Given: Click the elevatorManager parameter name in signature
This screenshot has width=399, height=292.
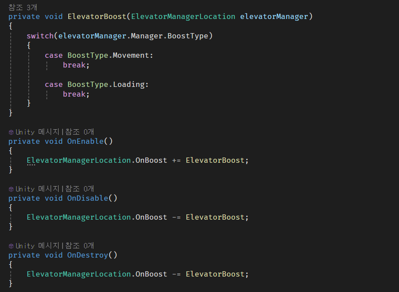Looking at the screenshot, I should pos(274,17).
